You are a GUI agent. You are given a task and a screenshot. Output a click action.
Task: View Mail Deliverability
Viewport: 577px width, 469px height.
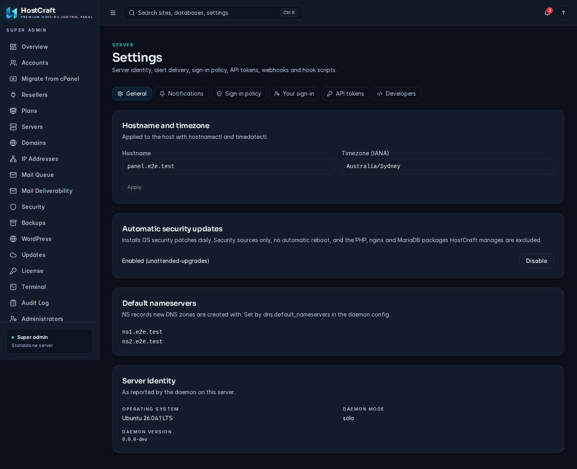click(50, 191)
